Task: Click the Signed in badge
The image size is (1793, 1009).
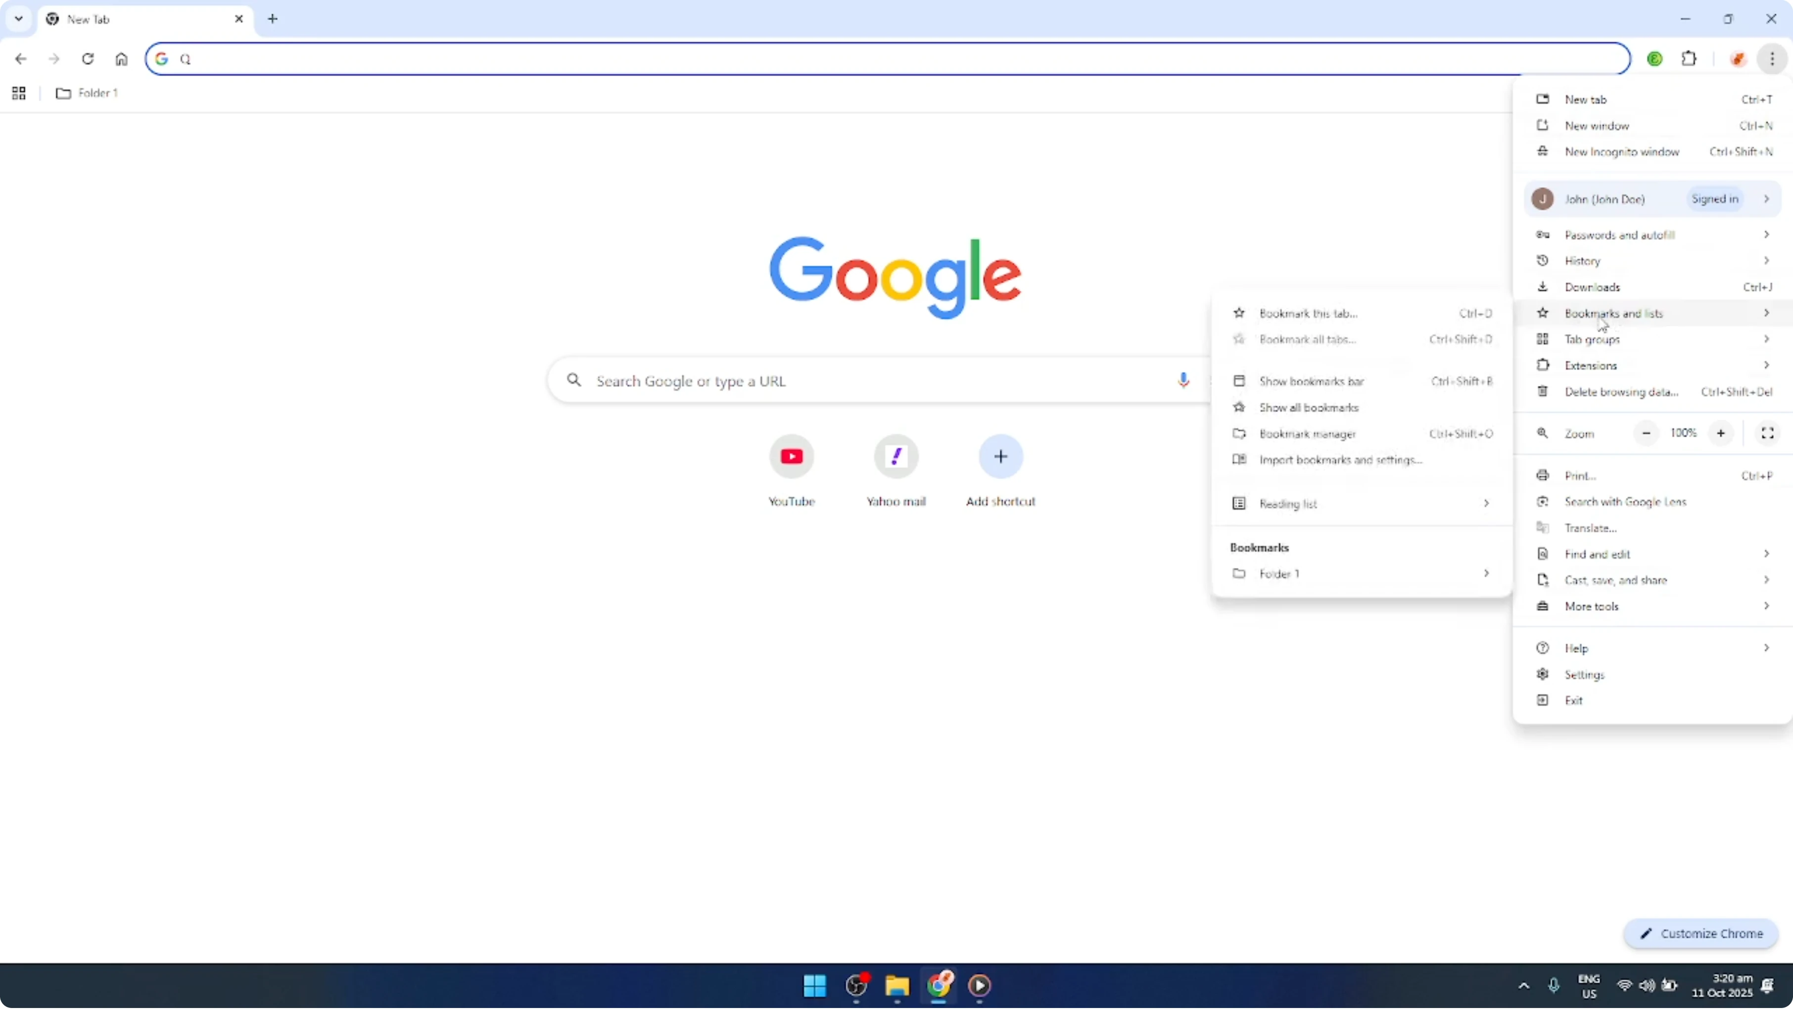Action: 1714,199
